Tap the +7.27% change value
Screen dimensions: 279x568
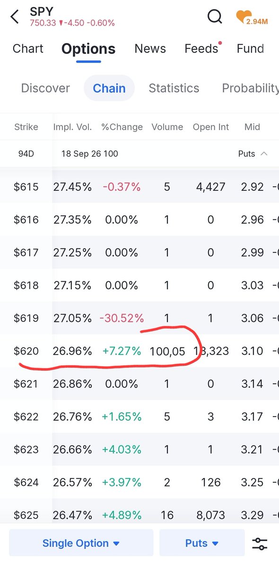122,351
